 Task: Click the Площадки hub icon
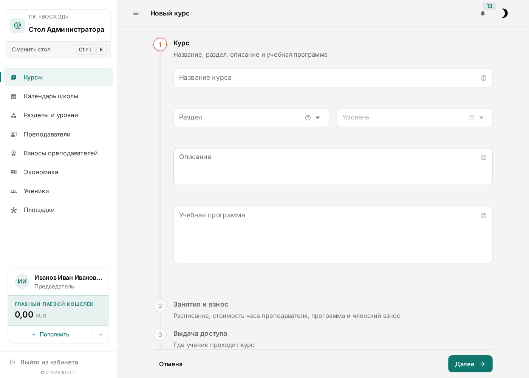14,210
